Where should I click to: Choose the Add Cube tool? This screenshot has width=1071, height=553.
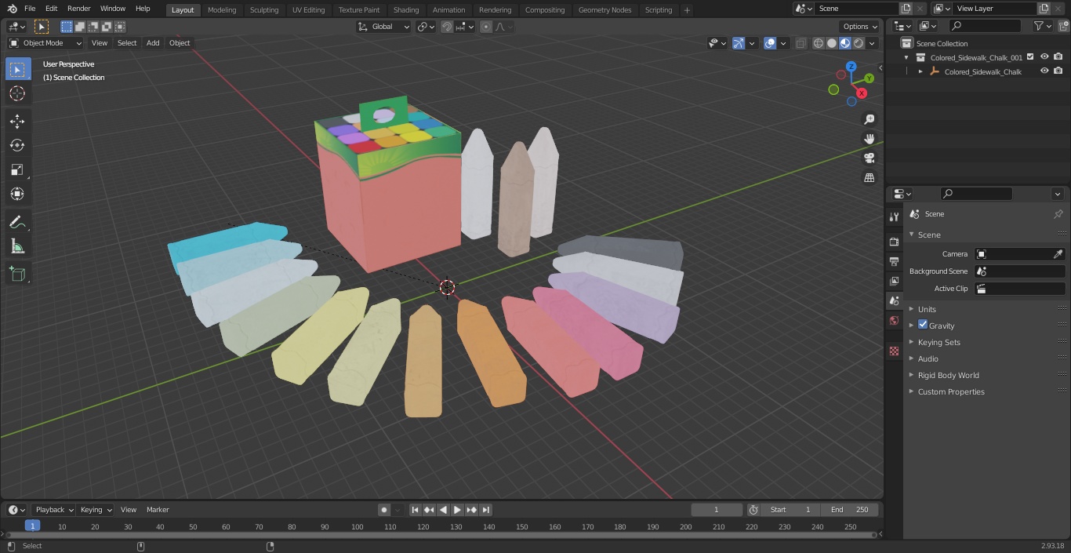[17, 274]
